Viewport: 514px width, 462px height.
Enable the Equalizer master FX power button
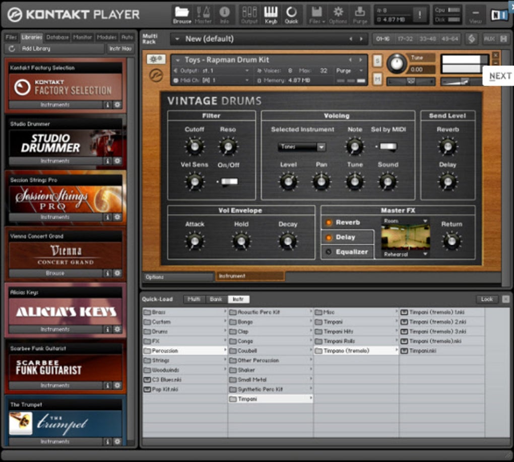tap(329, 251)
